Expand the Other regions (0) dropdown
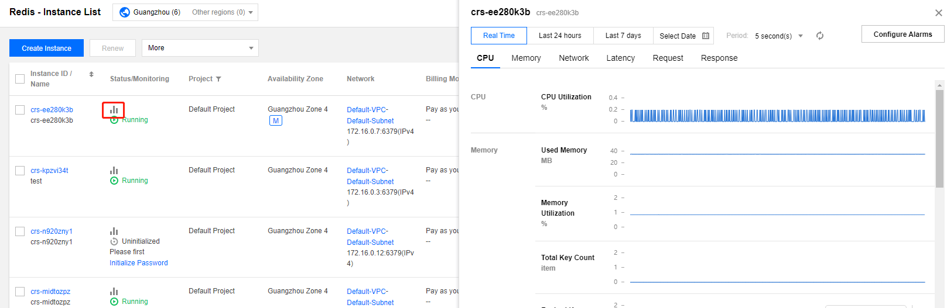 pyautogui.click(x=222, y=12)
